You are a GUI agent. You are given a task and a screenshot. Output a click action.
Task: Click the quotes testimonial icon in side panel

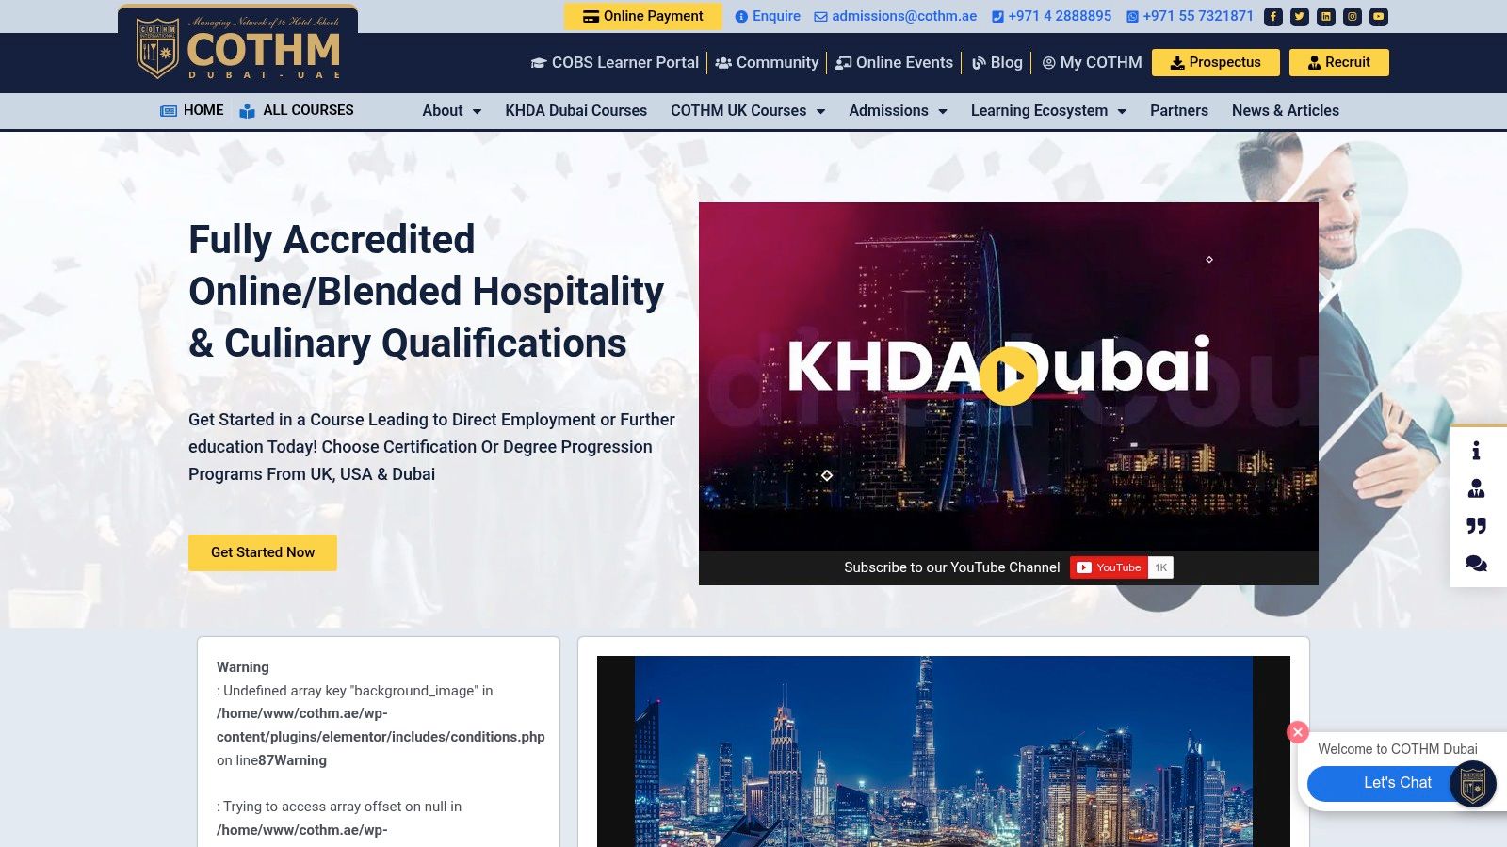(1476, 525)
